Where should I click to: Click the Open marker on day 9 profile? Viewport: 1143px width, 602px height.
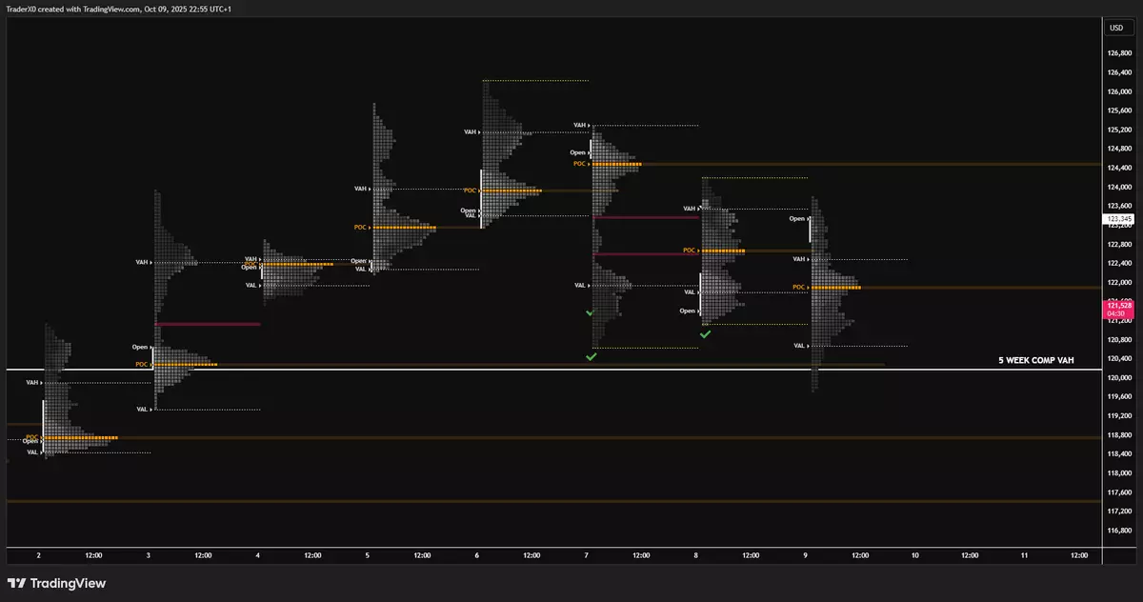coord(798,219)
